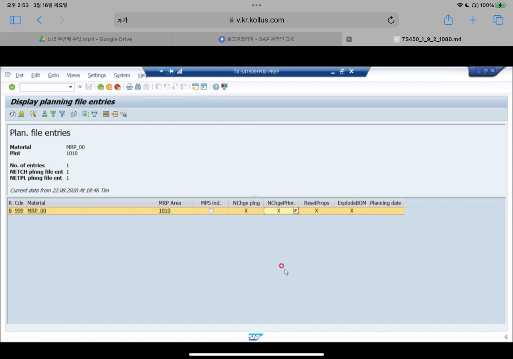Screen dimensions: 513x359
Task: Click the Change Layout grid icon
Action: tap(106, 114)
